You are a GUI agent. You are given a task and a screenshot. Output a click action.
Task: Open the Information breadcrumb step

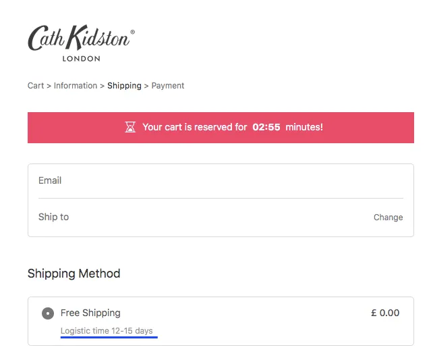point(76,86)
